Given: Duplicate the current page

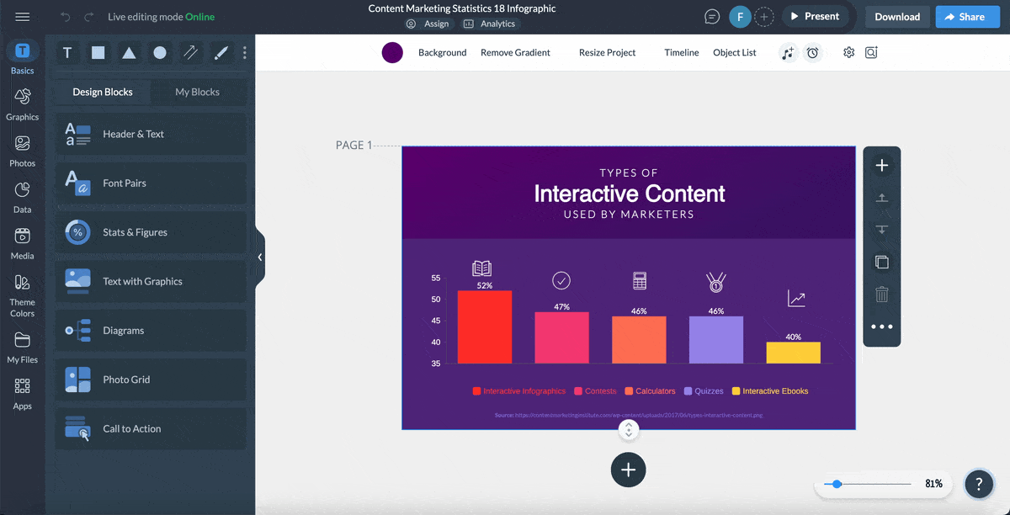Looking at the screenshot, I should coord(881,262).
